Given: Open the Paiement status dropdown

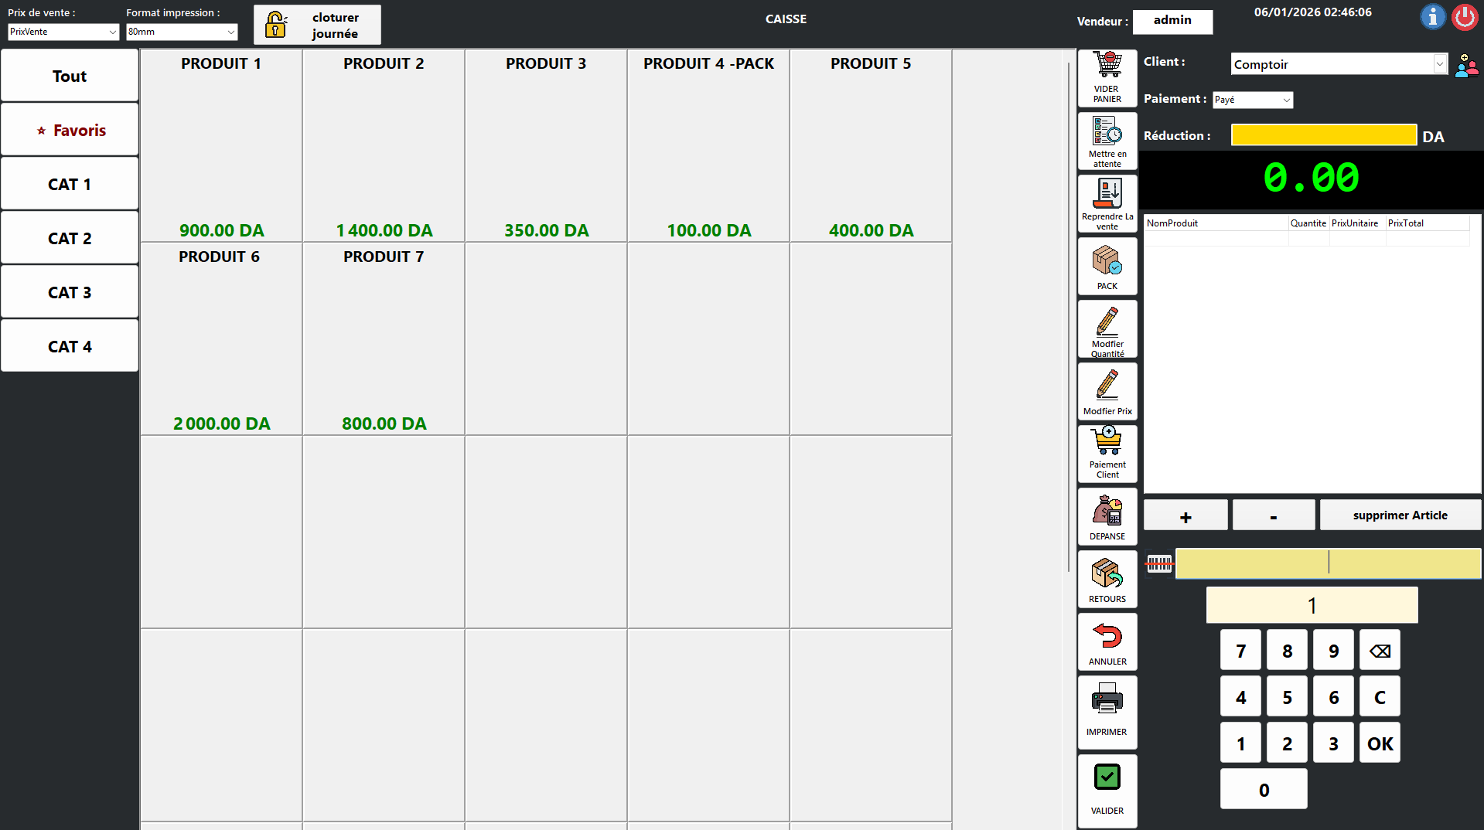Looking at the screenshot, I should tap(1286, 100).
